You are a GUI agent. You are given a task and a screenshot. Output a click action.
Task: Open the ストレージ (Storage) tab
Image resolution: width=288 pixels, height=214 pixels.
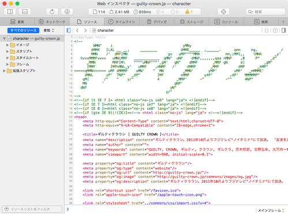192,22
